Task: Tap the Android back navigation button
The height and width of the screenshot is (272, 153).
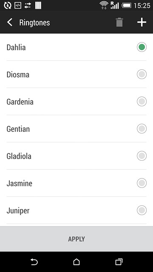Action: pyautogui.click(x=34, y=262)
